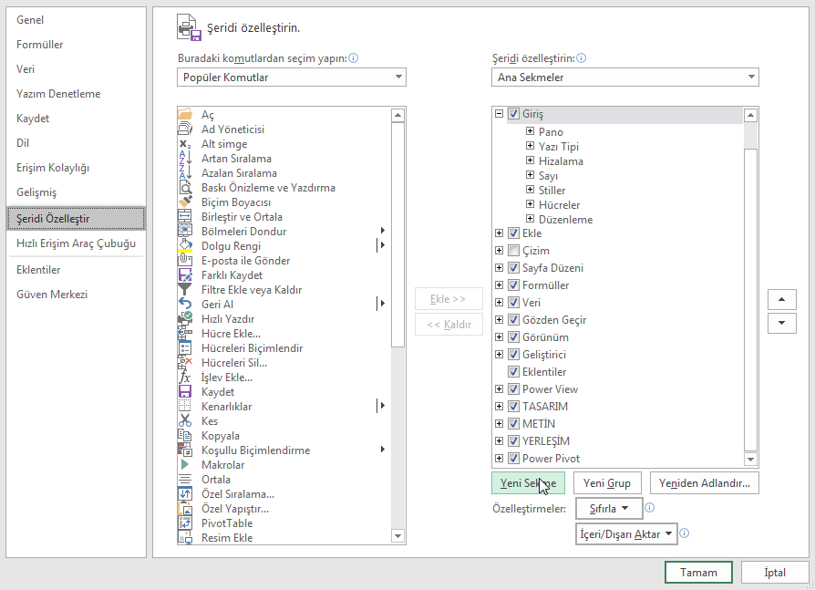815x590 pixels.
Task: Click the Yeni Grup button
Action: (x=607, y=483)
